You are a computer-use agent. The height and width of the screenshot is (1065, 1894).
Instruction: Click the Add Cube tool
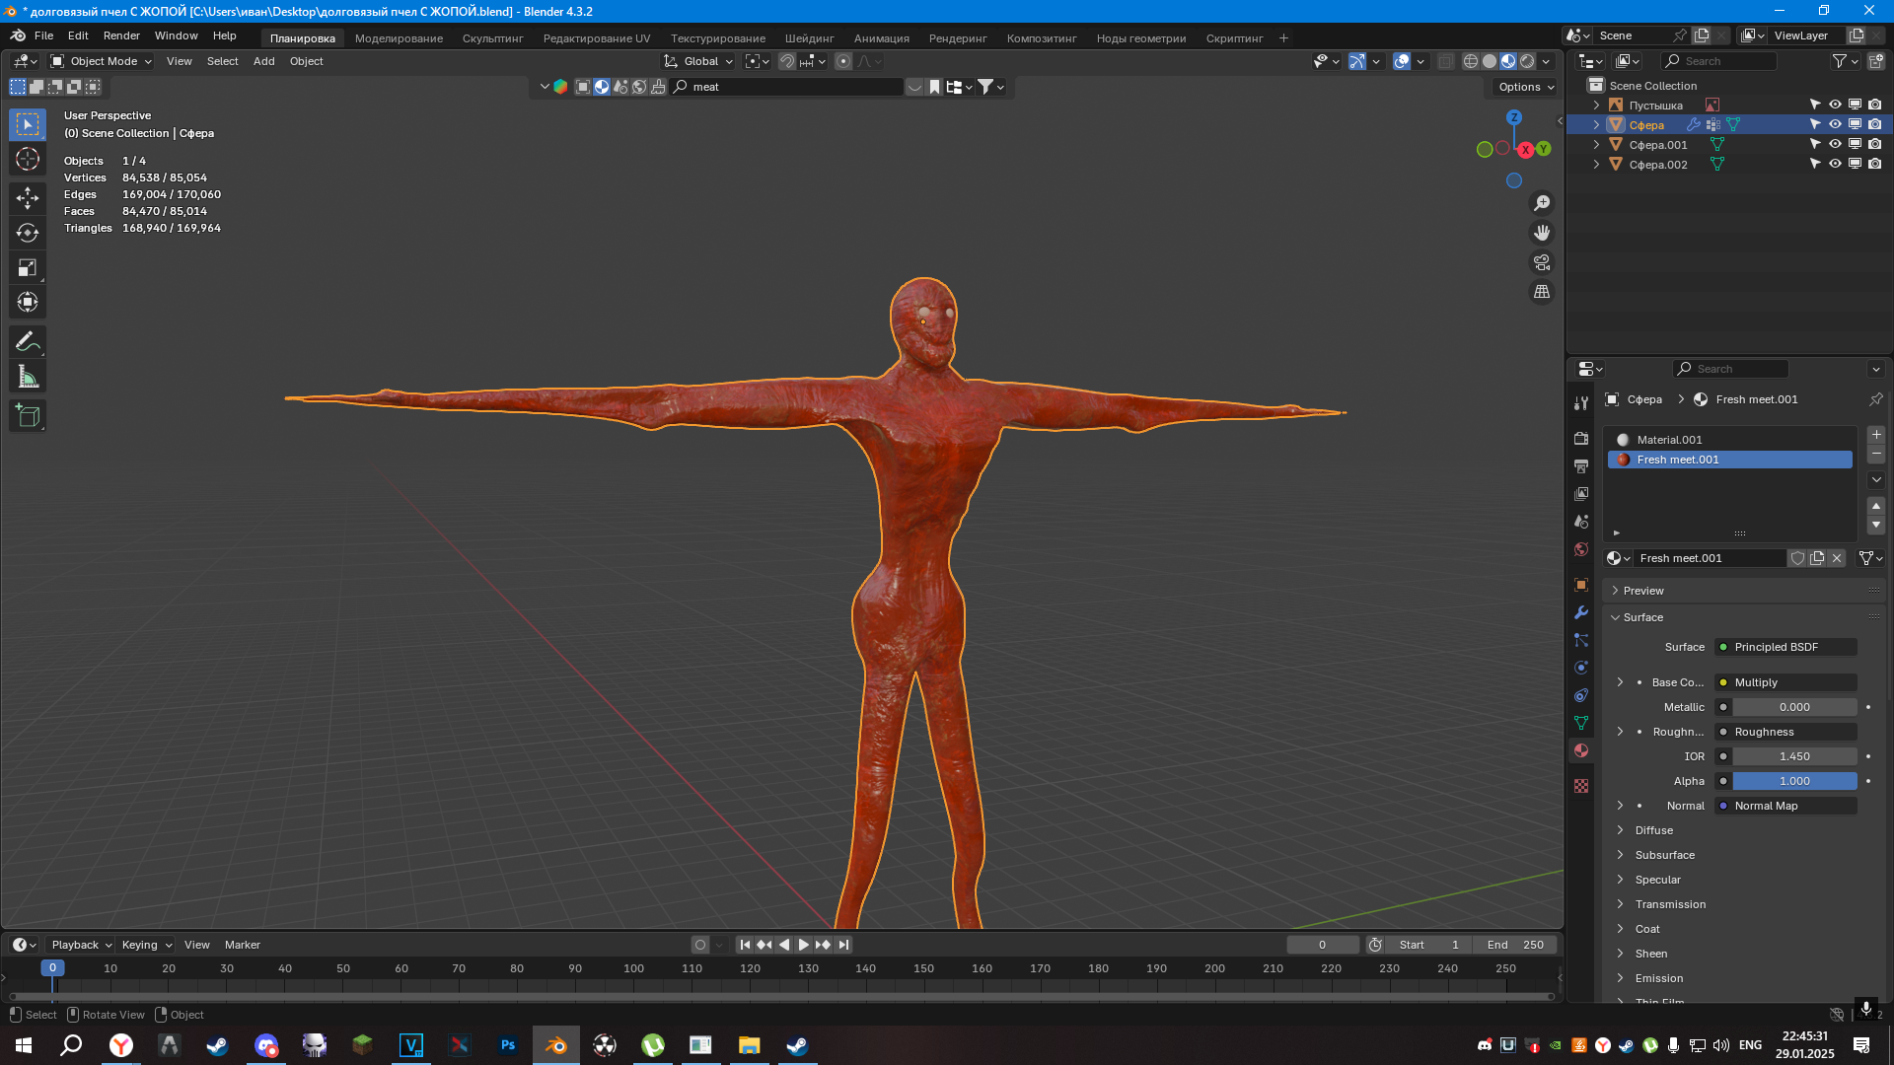pos(28,416)
